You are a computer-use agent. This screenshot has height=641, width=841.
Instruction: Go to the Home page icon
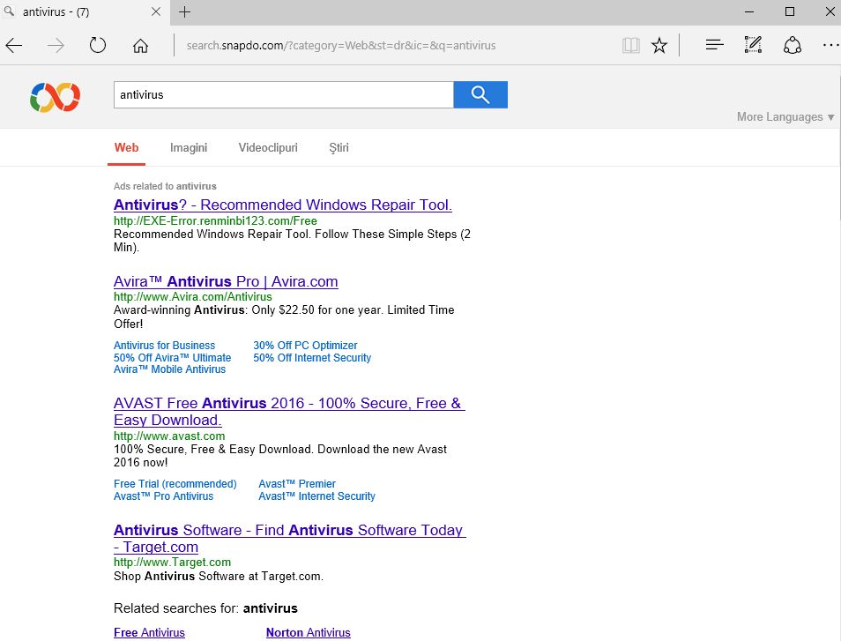coord(140,46)
